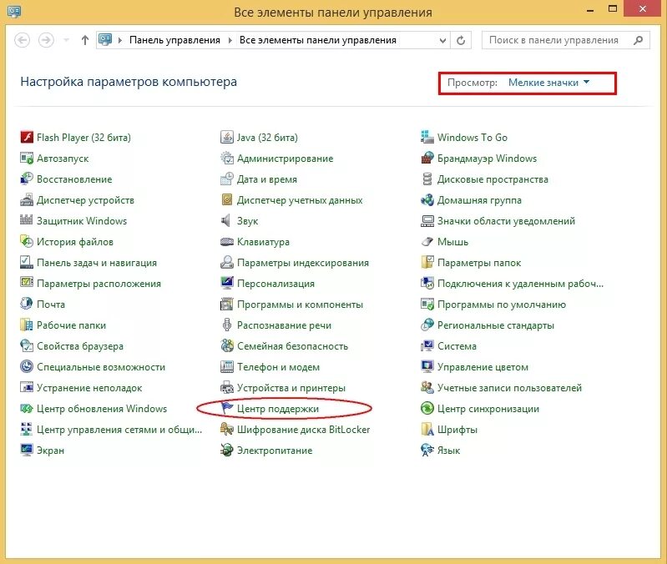Image resolution: width=667 pixels, height=564 pixels.
Task: Click the Автозапуск icon
Action: pos(27,159)
